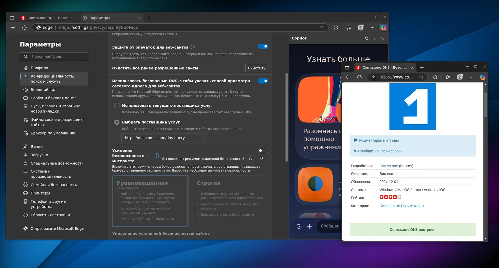
Task: Bookmark the Comss.one page with star
Action: [421, 77]
